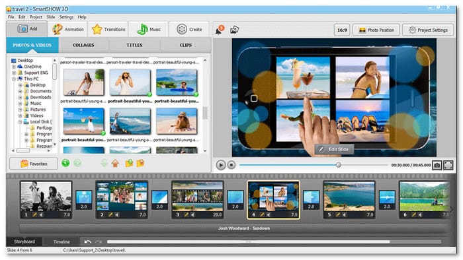Open the Slide menu

(x=50, y=17)
